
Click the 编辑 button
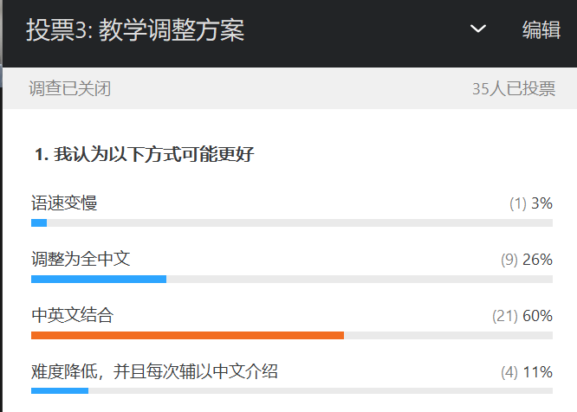tap(541, 30)
